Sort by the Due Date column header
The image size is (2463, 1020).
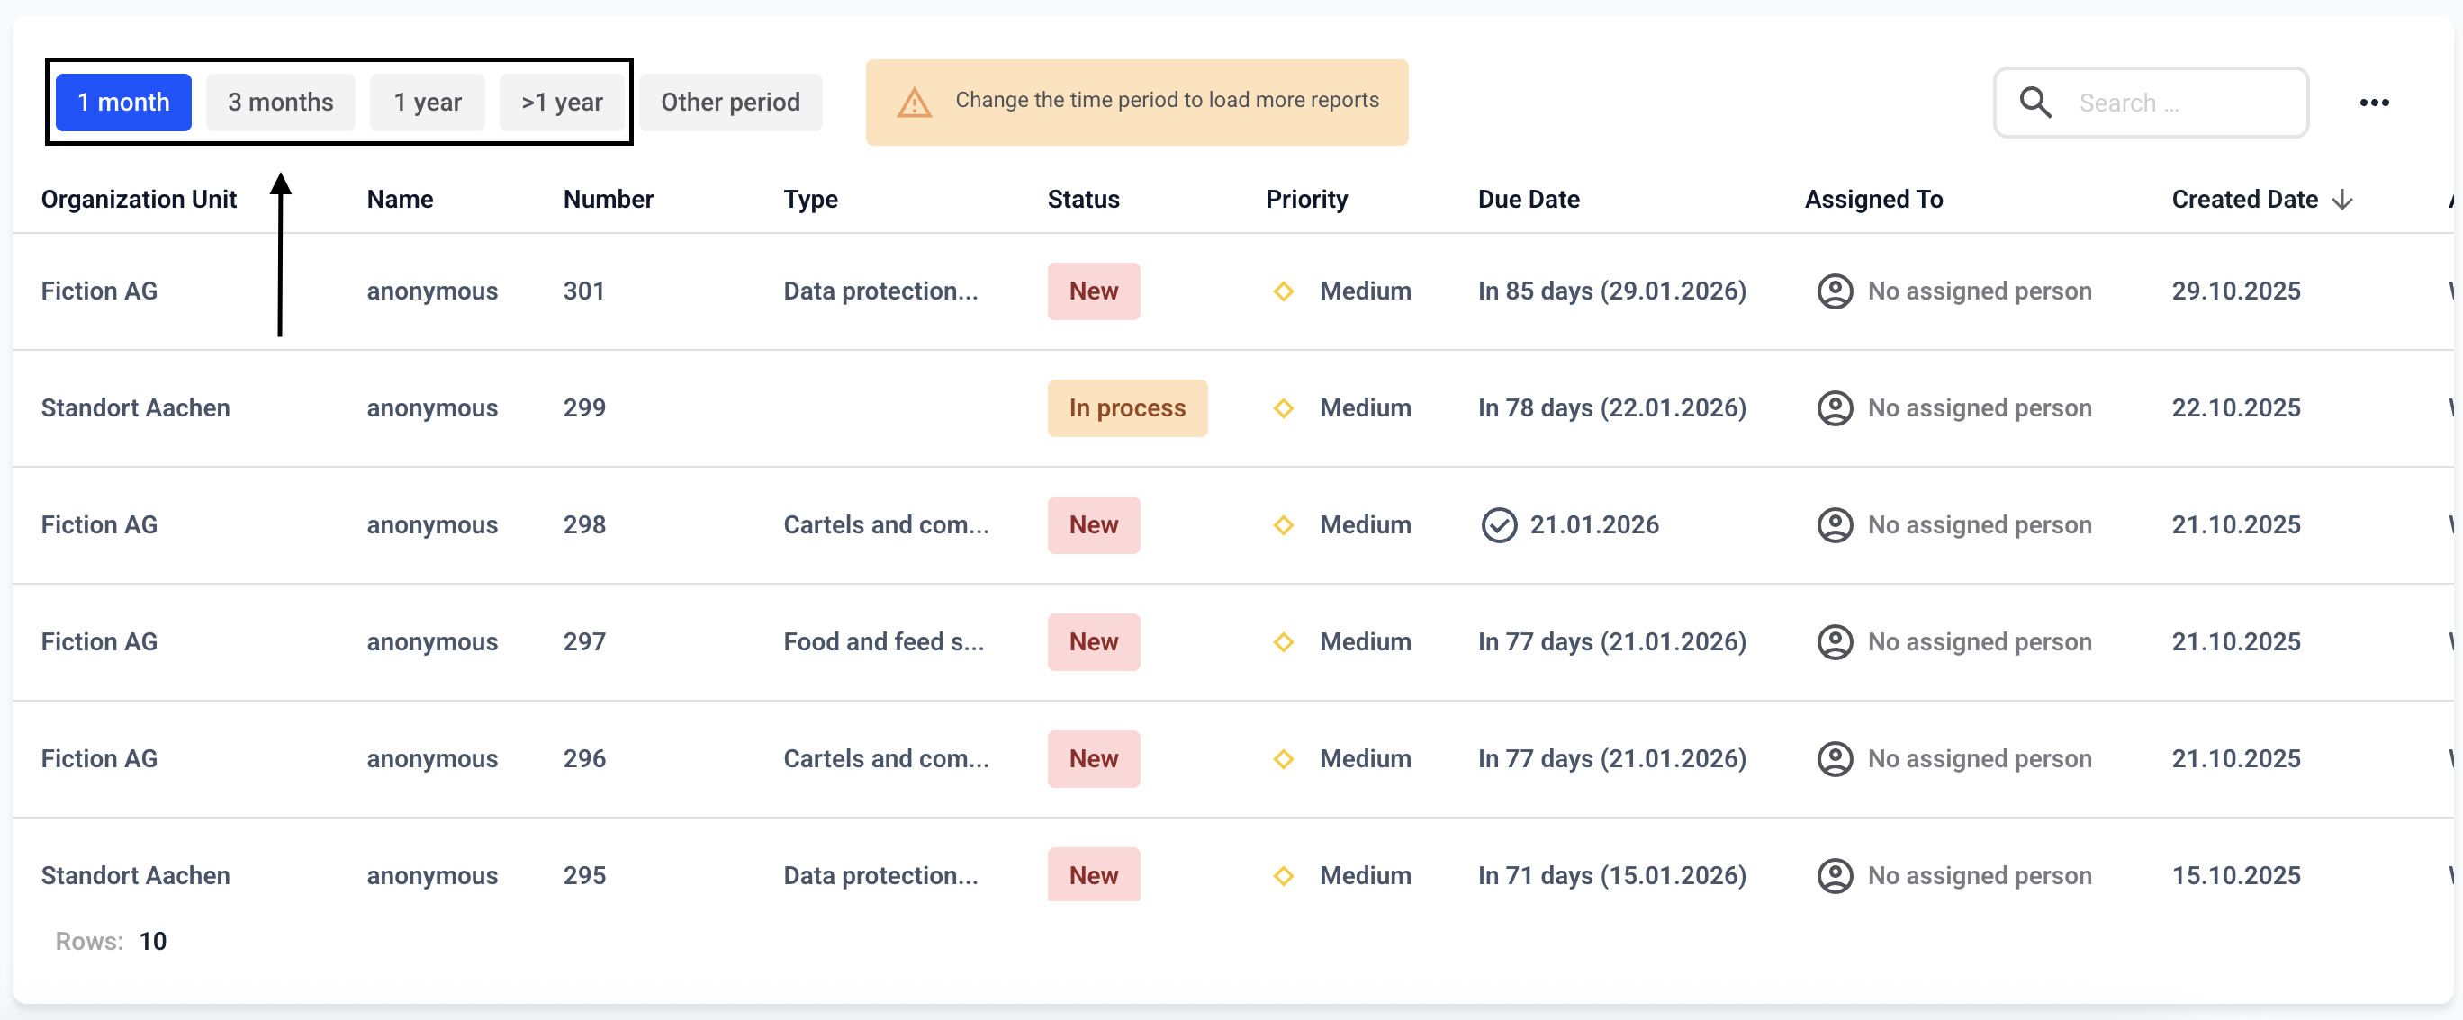coord(1528,200)
